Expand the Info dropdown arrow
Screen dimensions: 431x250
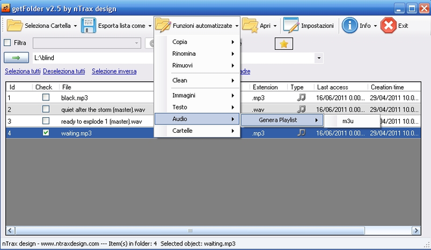pyautogui.click(x=375, y=26)
